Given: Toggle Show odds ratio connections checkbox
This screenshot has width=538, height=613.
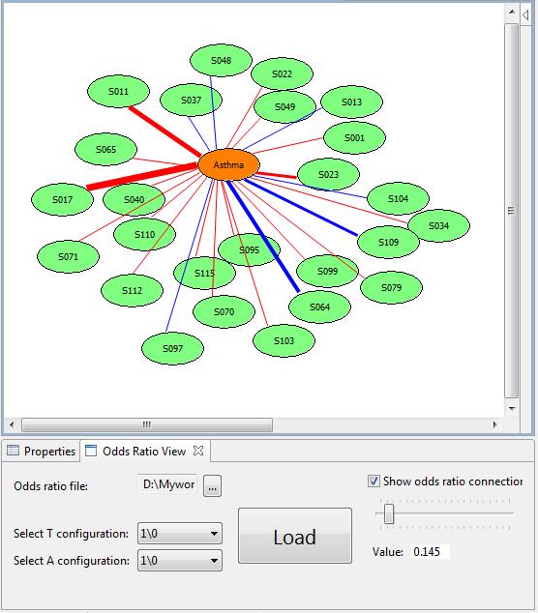Looking at the screenshot, I should pos(374,481).
